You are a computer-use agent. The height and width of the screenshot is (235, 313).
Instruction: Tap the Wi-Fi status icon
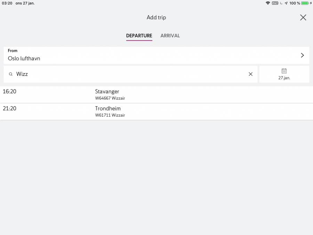click(x=268, y=3)
